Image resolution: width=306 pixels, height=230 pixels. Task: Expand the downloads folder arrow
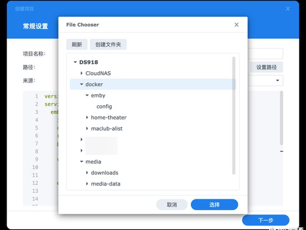pos(87,173)
